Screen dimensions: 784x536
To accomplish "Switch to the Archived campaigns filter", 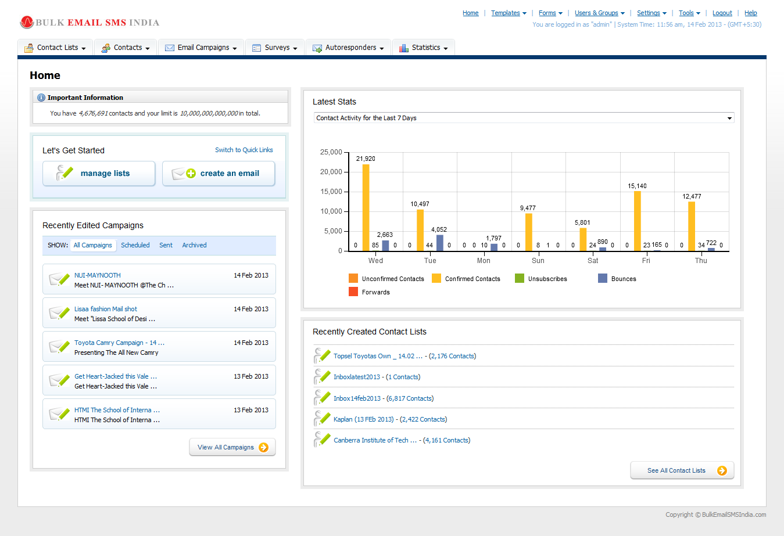I will pos(194,245).
